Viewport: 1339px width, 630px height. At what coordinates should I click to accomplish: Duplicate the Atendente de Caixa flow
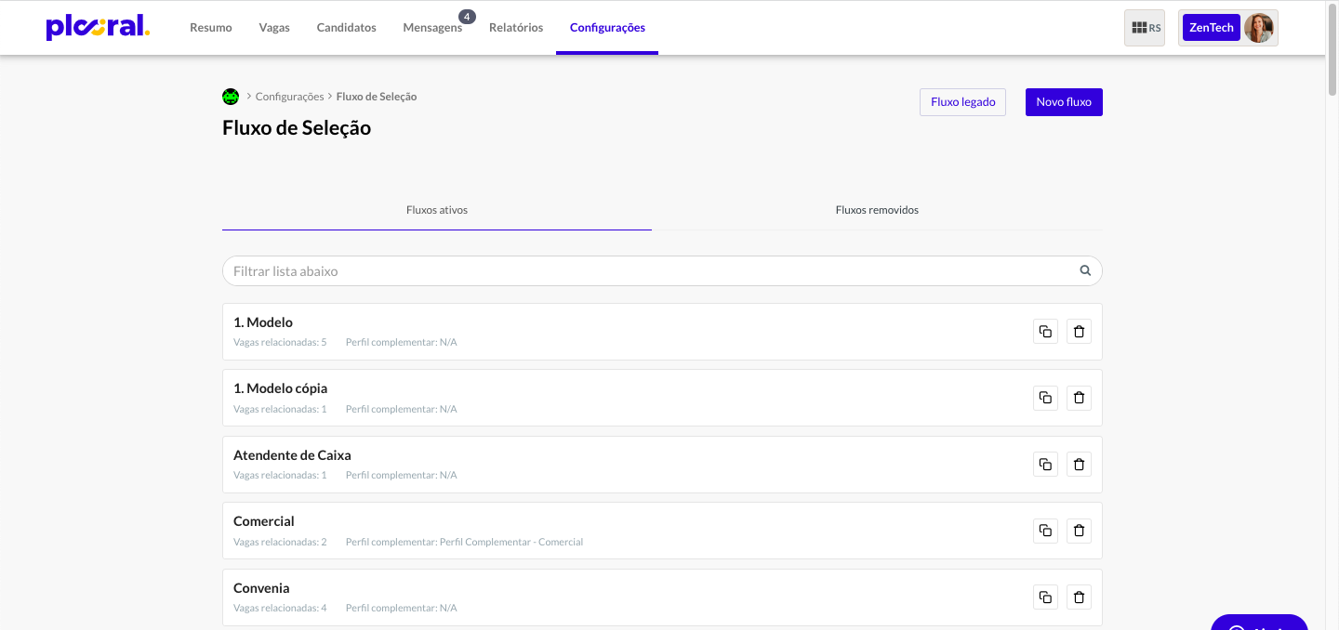point(1045,465)
